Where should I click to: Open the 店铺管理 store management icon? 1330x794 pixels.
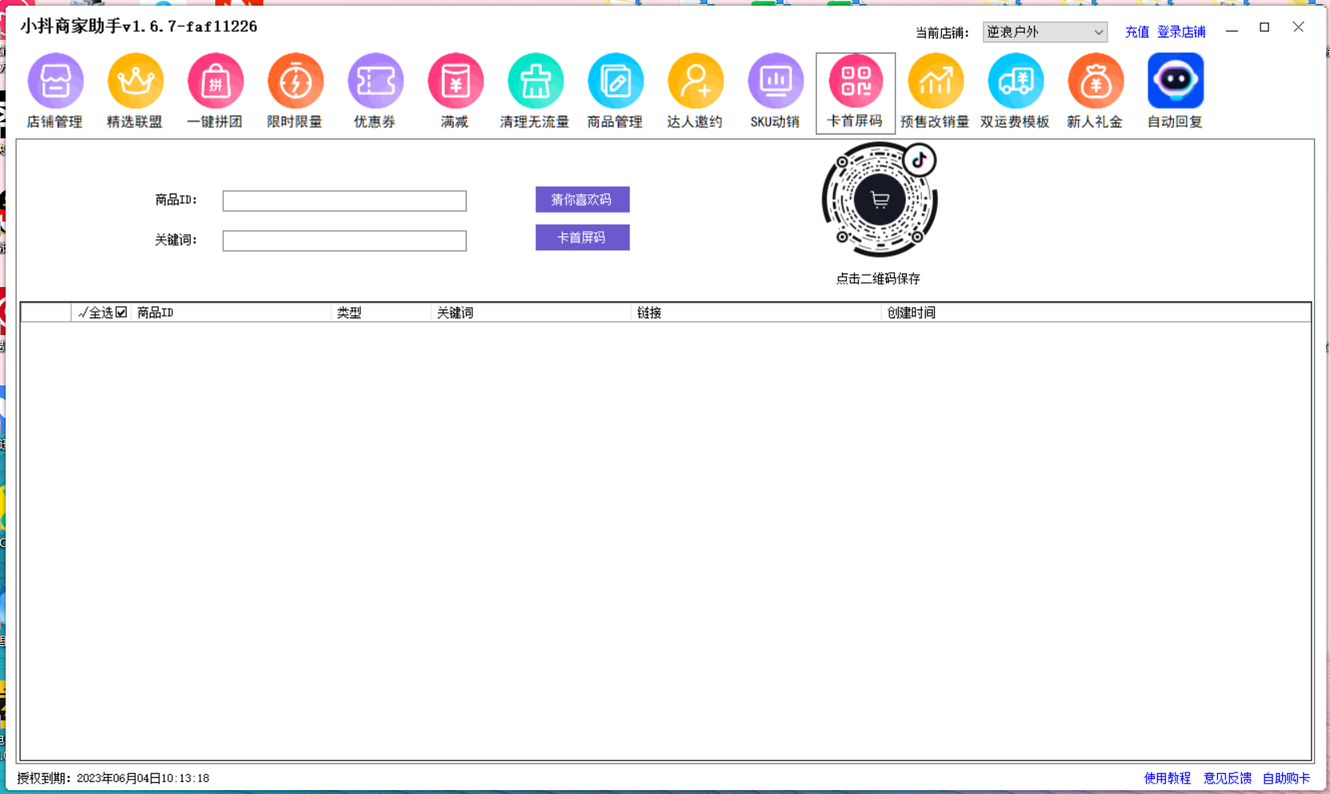coord(55,81)
